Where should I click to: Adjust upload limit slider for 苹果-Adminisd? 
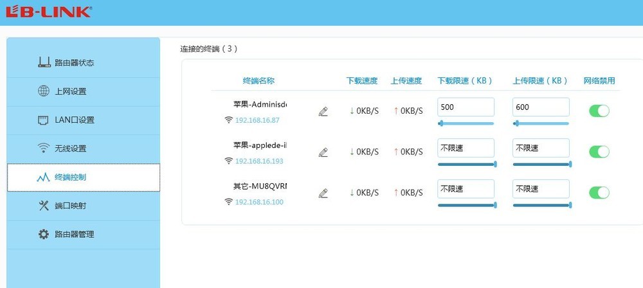click(541, 123)
